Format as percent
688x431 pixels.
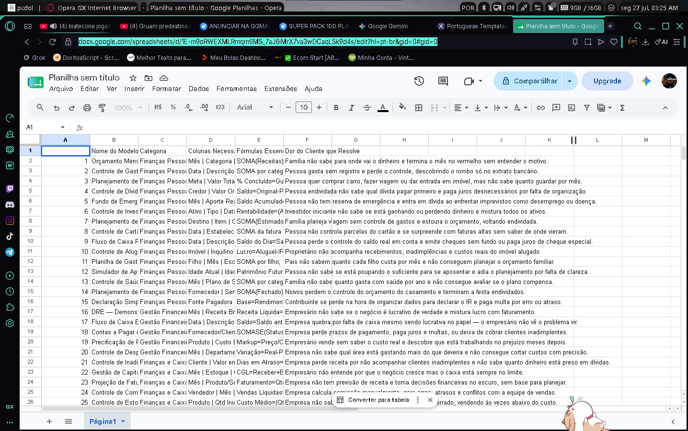(173, 107)
